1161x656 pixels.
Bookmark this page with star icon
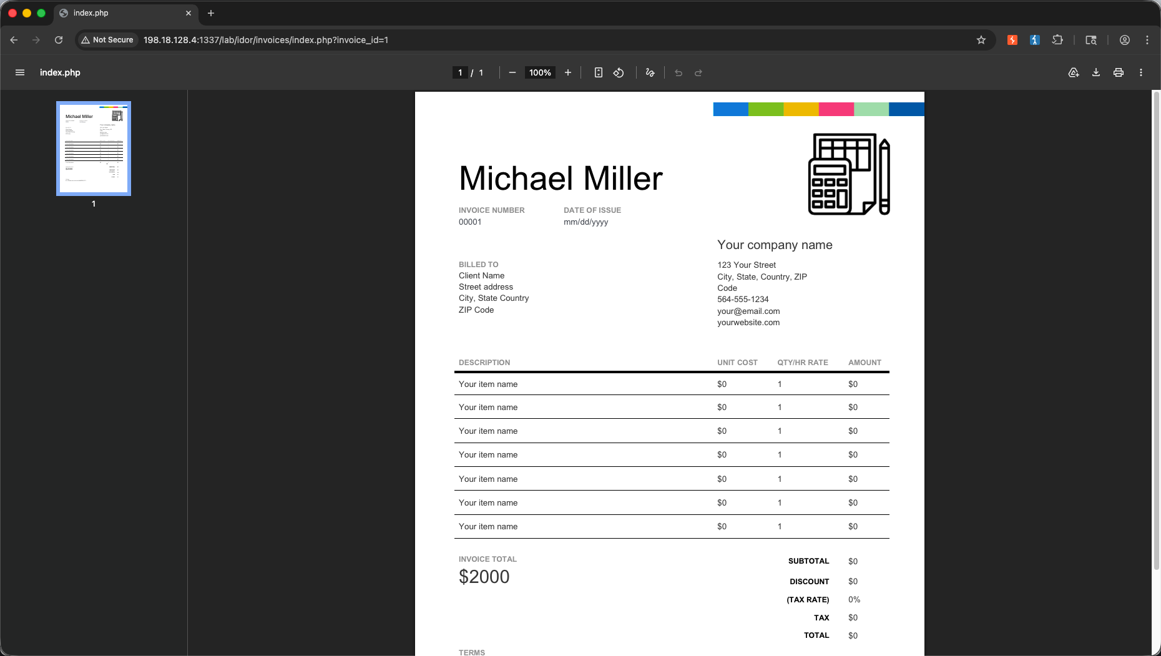[981, 40]
